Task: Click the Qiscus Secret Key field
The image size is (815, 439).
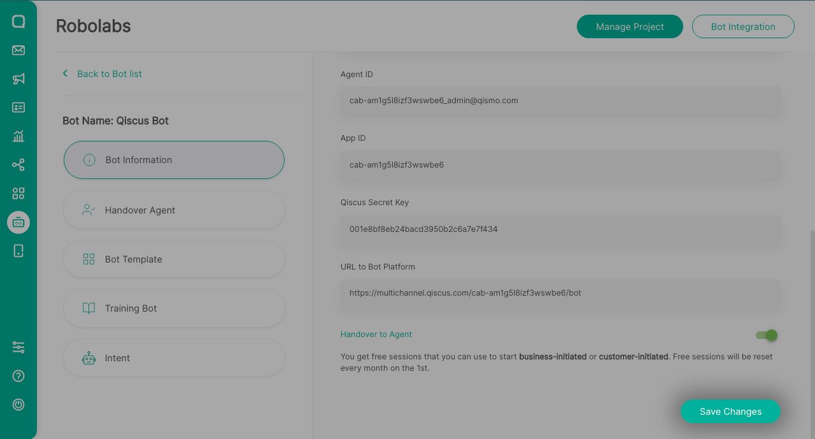Action: [x=560, y=229]
